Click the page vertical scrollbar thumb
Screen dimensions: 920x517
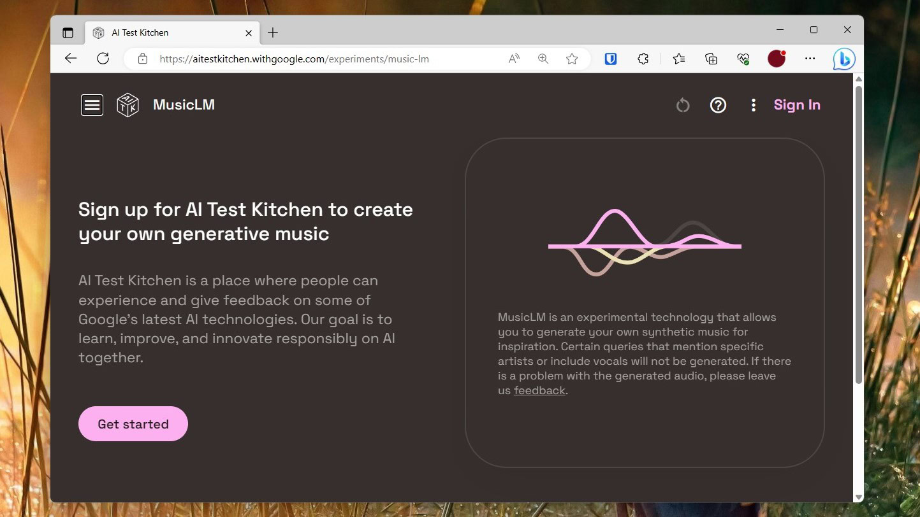coord(858,236)
